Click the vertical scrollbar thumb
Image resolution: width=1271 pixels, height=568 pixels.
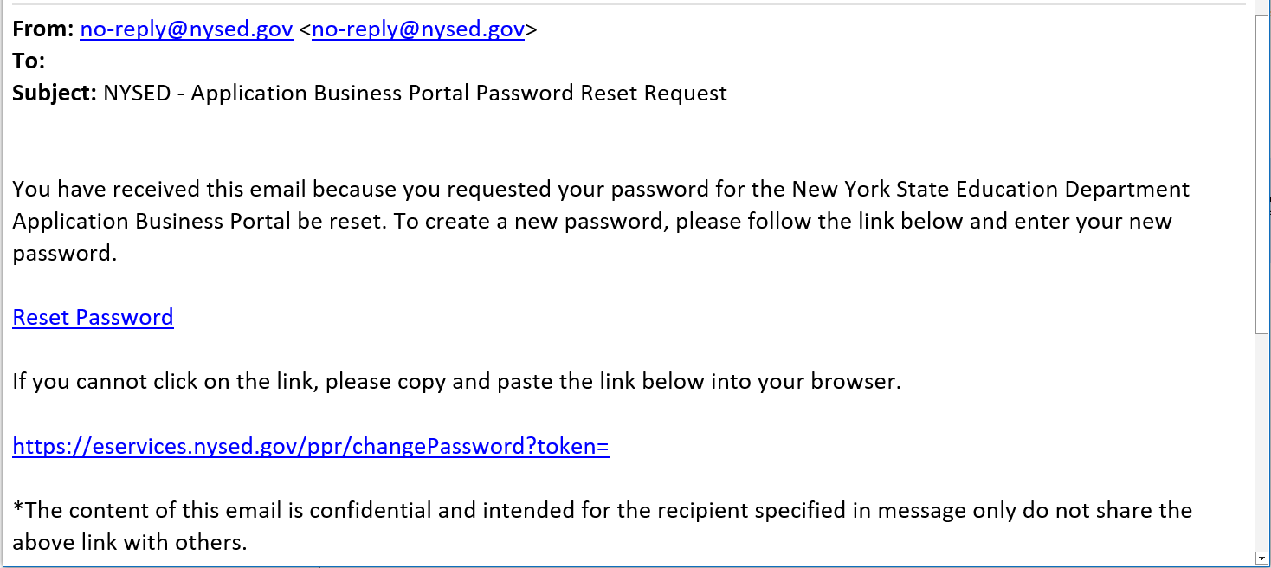coord(1262,173)
